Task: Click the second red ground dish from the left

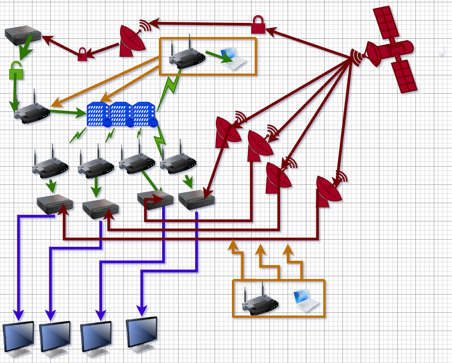Action: click(x=263, y=143)
